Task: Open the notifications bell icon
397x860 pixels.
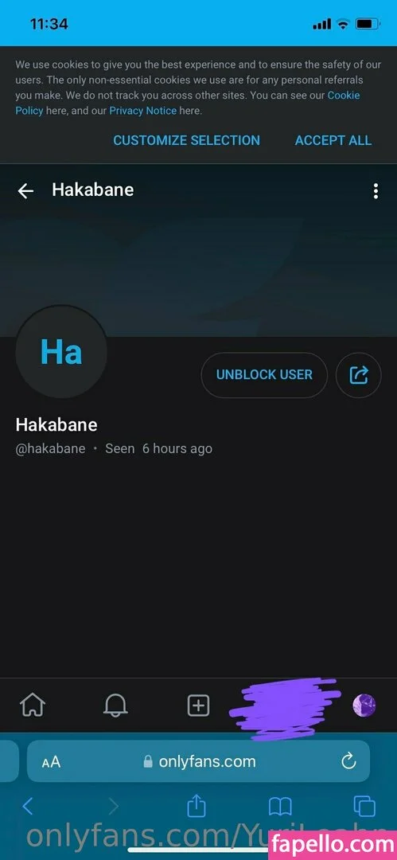Action: coord(115,705)
